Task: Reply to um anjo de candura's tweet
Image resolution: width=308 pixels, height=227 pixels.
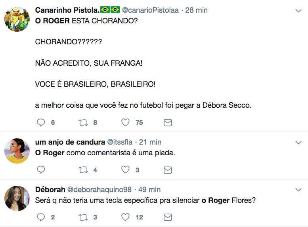Action: coord(41,170)
